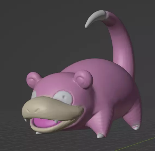The height and width of the screenshot is (151, 155).
Task: Select the white claw on the hind foot
Action: [x=136, y=128]
